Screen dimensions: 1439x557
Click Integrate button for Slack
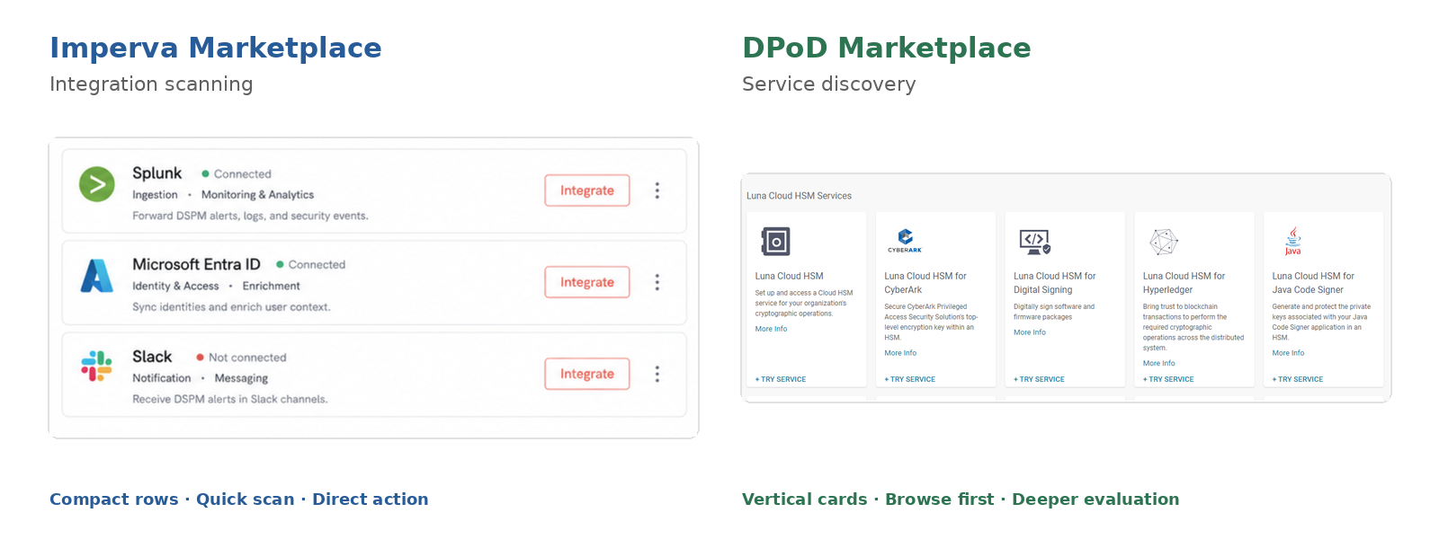click(587, 374)
